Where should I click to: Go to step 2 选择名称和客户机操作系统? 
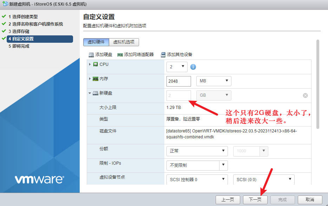pos(36,24)
